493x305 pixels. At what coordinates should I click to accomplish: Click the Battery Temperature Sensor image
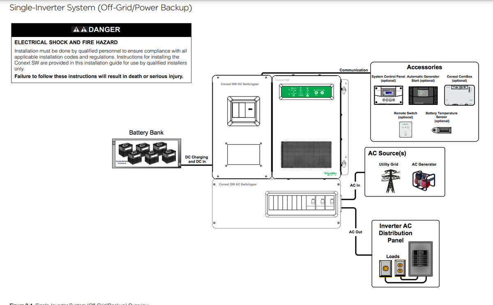pyautogui.click(x=442, y=130)
